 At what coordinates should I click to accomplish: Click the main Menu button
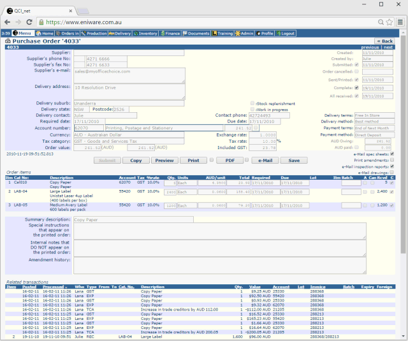[23, 33]
